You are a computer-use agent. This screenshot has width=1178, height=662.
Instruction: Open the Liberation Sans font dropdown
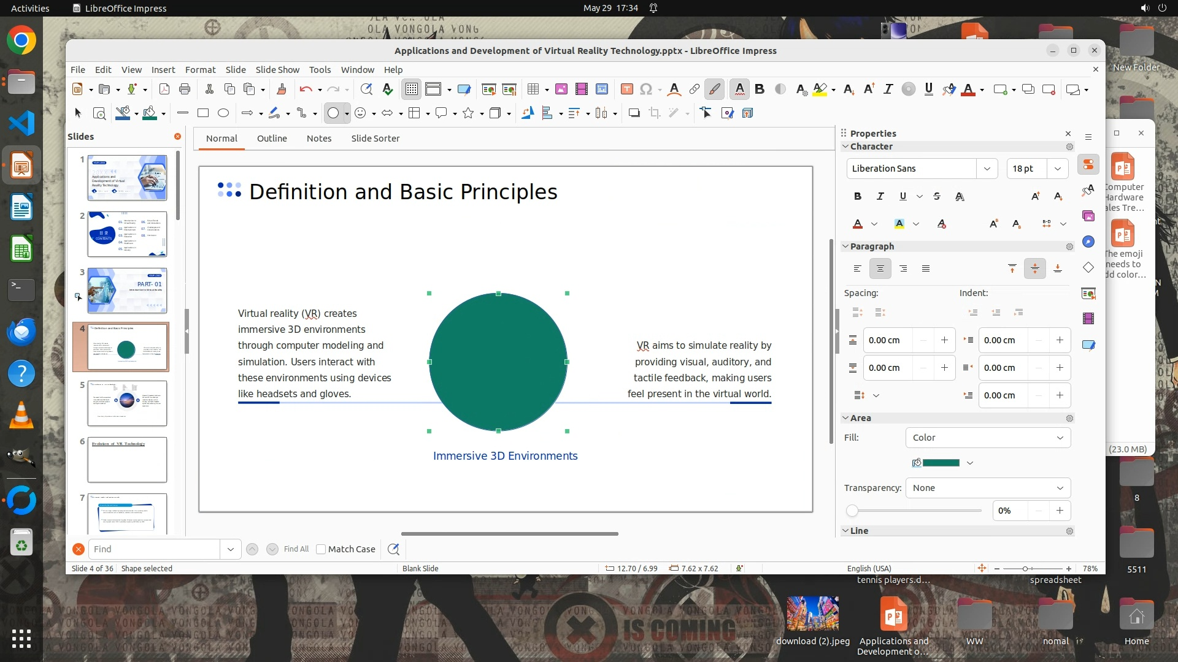click(x=987, y=169)
